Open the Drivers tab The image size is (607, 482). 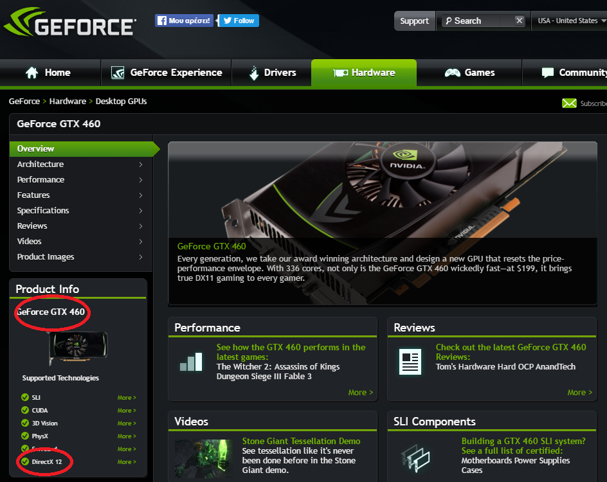tap(271, 73)
